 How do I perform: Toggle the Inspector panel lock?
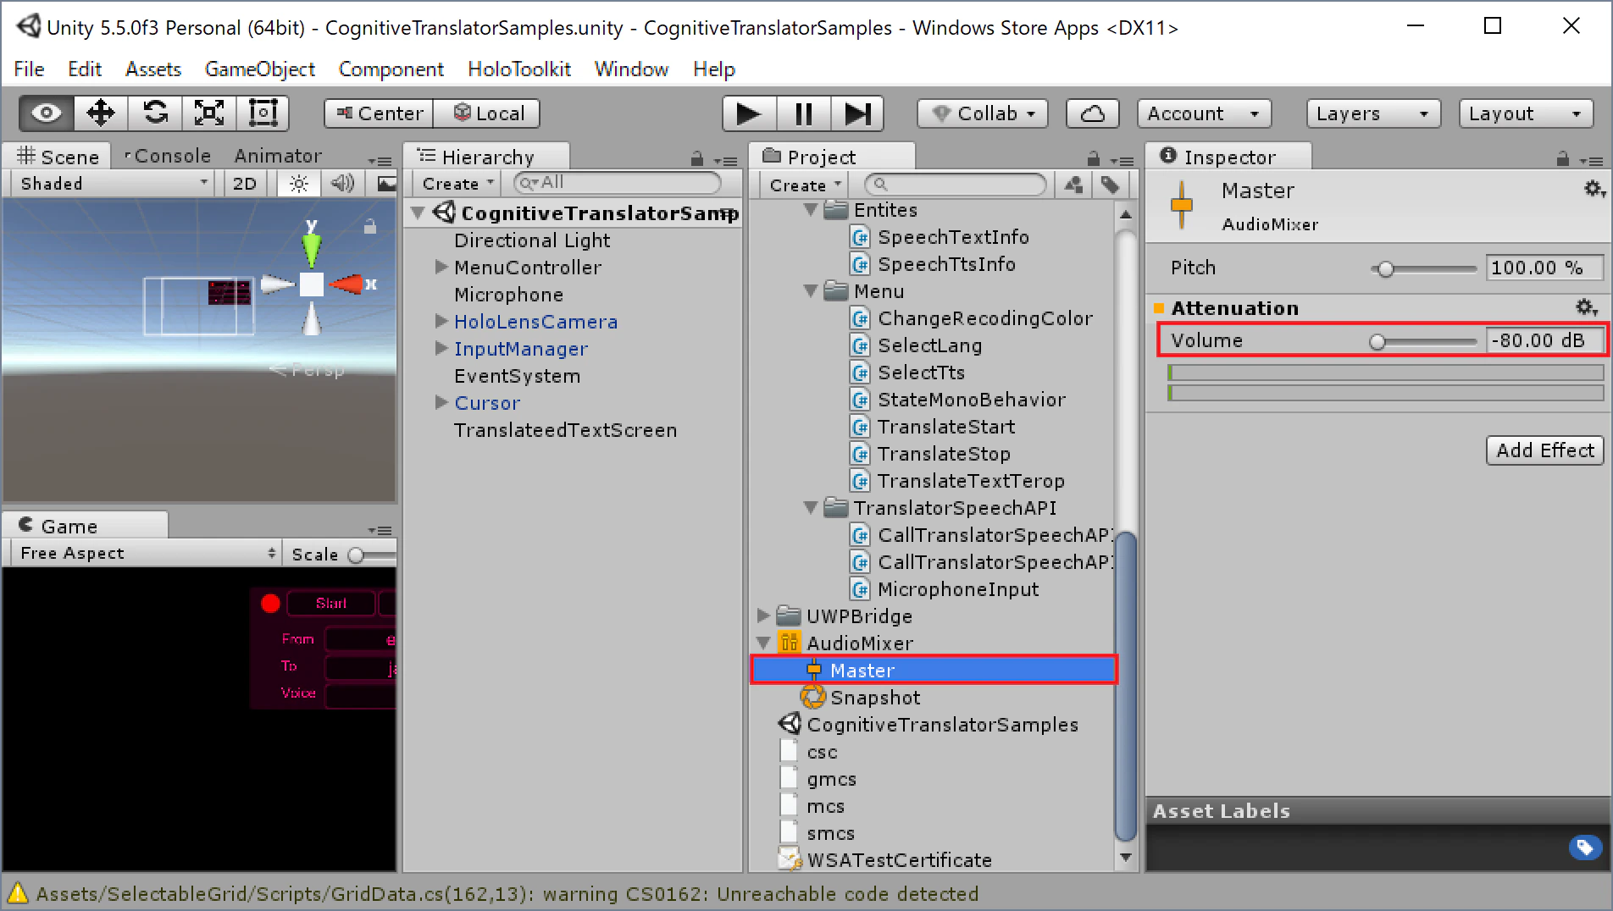pyautogui.click(x=1562, y=158)
